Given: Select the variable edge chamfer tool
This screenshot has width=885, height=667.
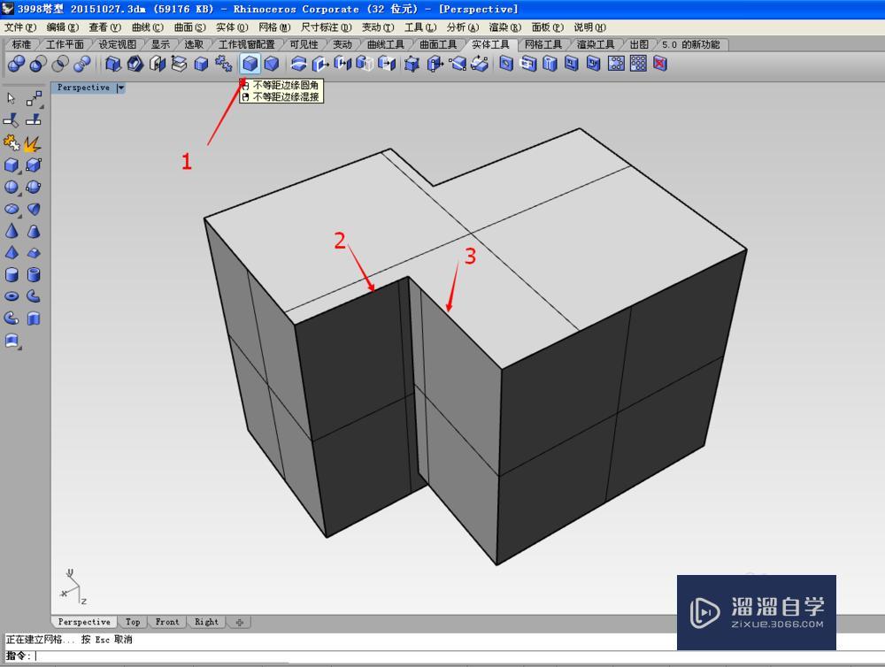Looking at the screenshot, I should pos(272,64).
